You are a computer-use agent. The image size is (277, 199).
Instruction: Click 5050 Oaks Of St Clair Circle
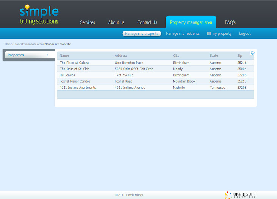coord(134,69)
